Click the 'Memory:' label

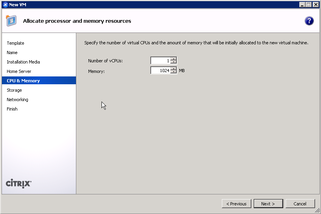point(96,71)
